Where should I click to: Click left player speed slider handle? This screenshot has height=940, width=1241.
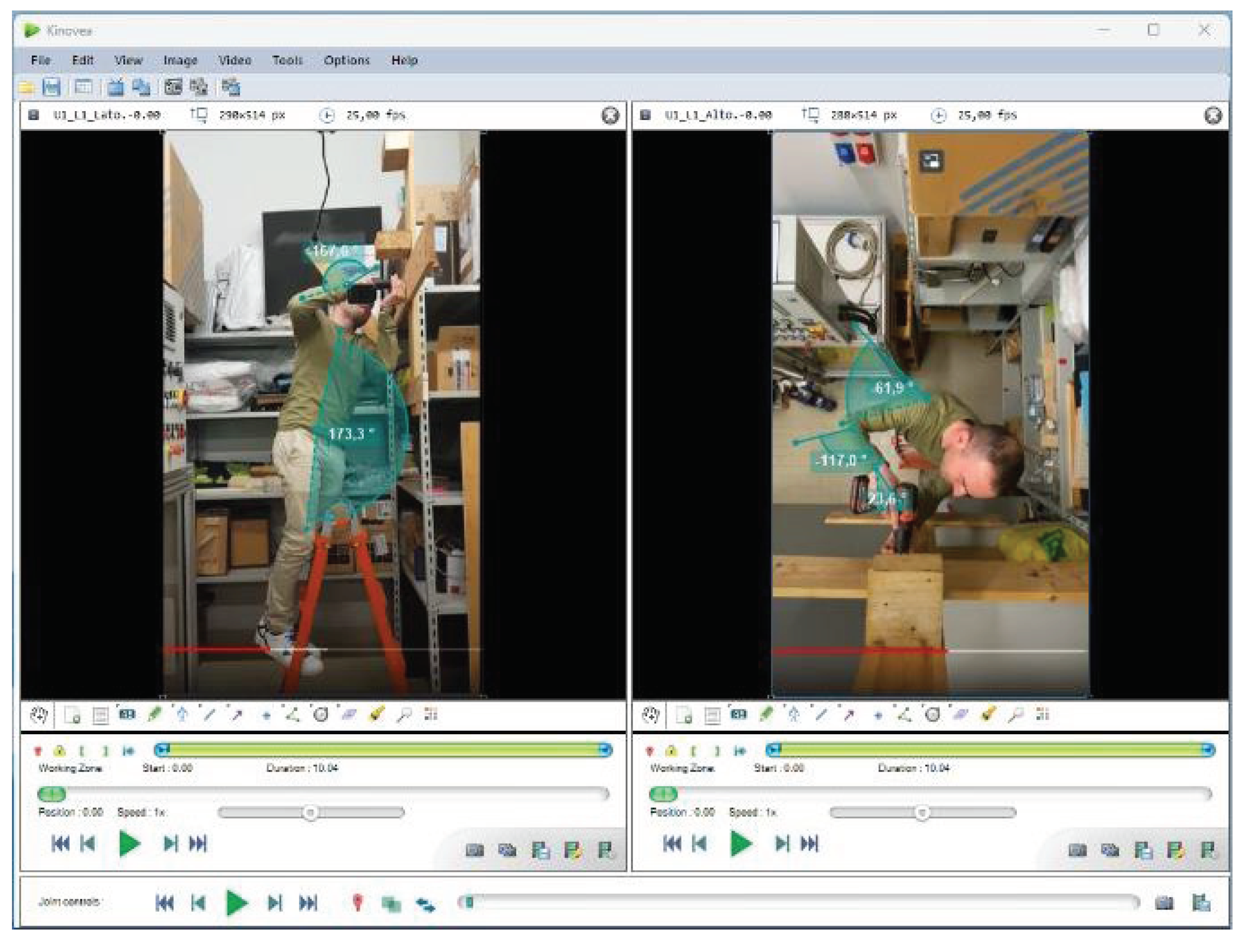click(310, 812)
